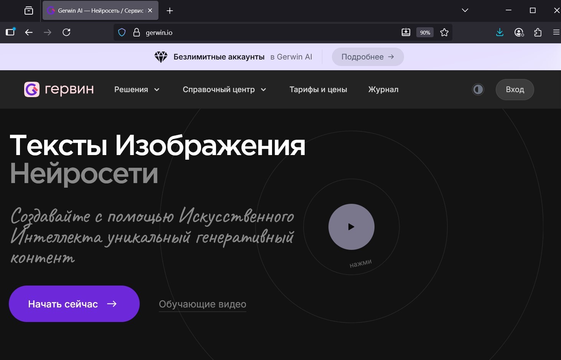Open the Журнал menu item
The height and width of the screenshot is (360, 561).
tap(383, 89)
